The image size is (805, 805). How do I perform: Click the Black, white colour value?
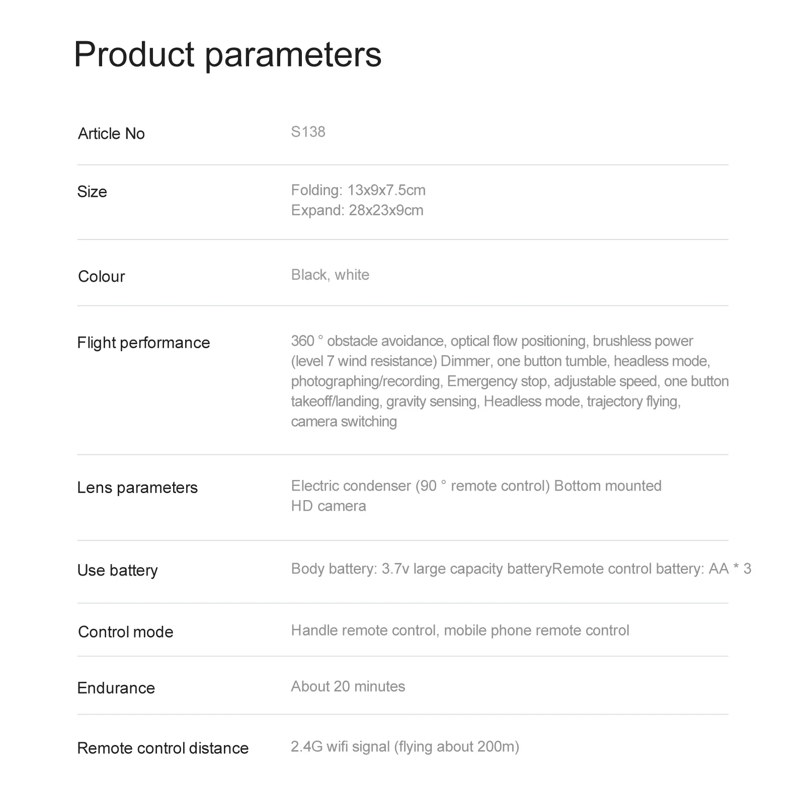coord(330,275)
